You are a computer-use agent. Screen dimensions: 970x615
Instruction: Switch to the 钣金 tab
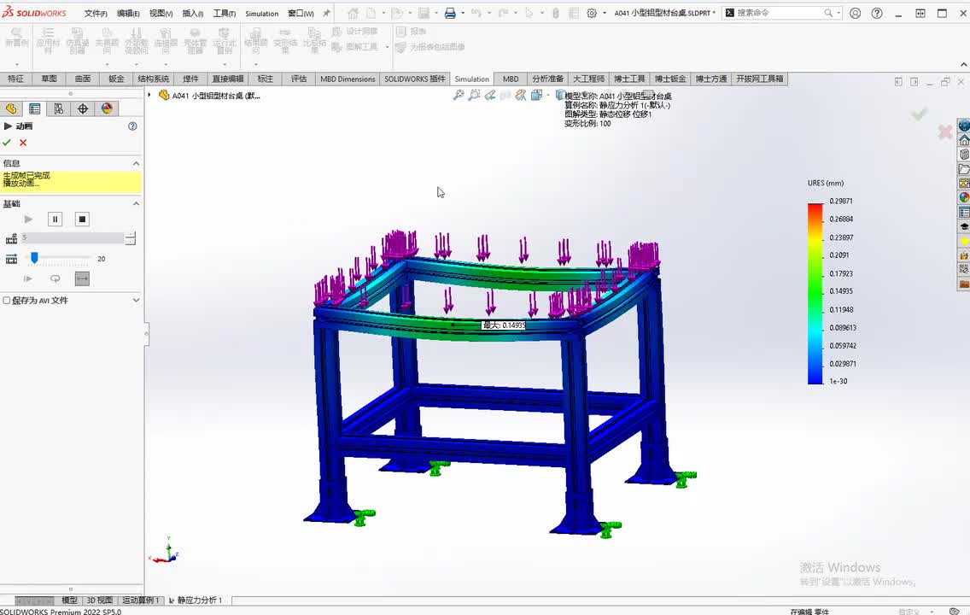click(116, 79)
